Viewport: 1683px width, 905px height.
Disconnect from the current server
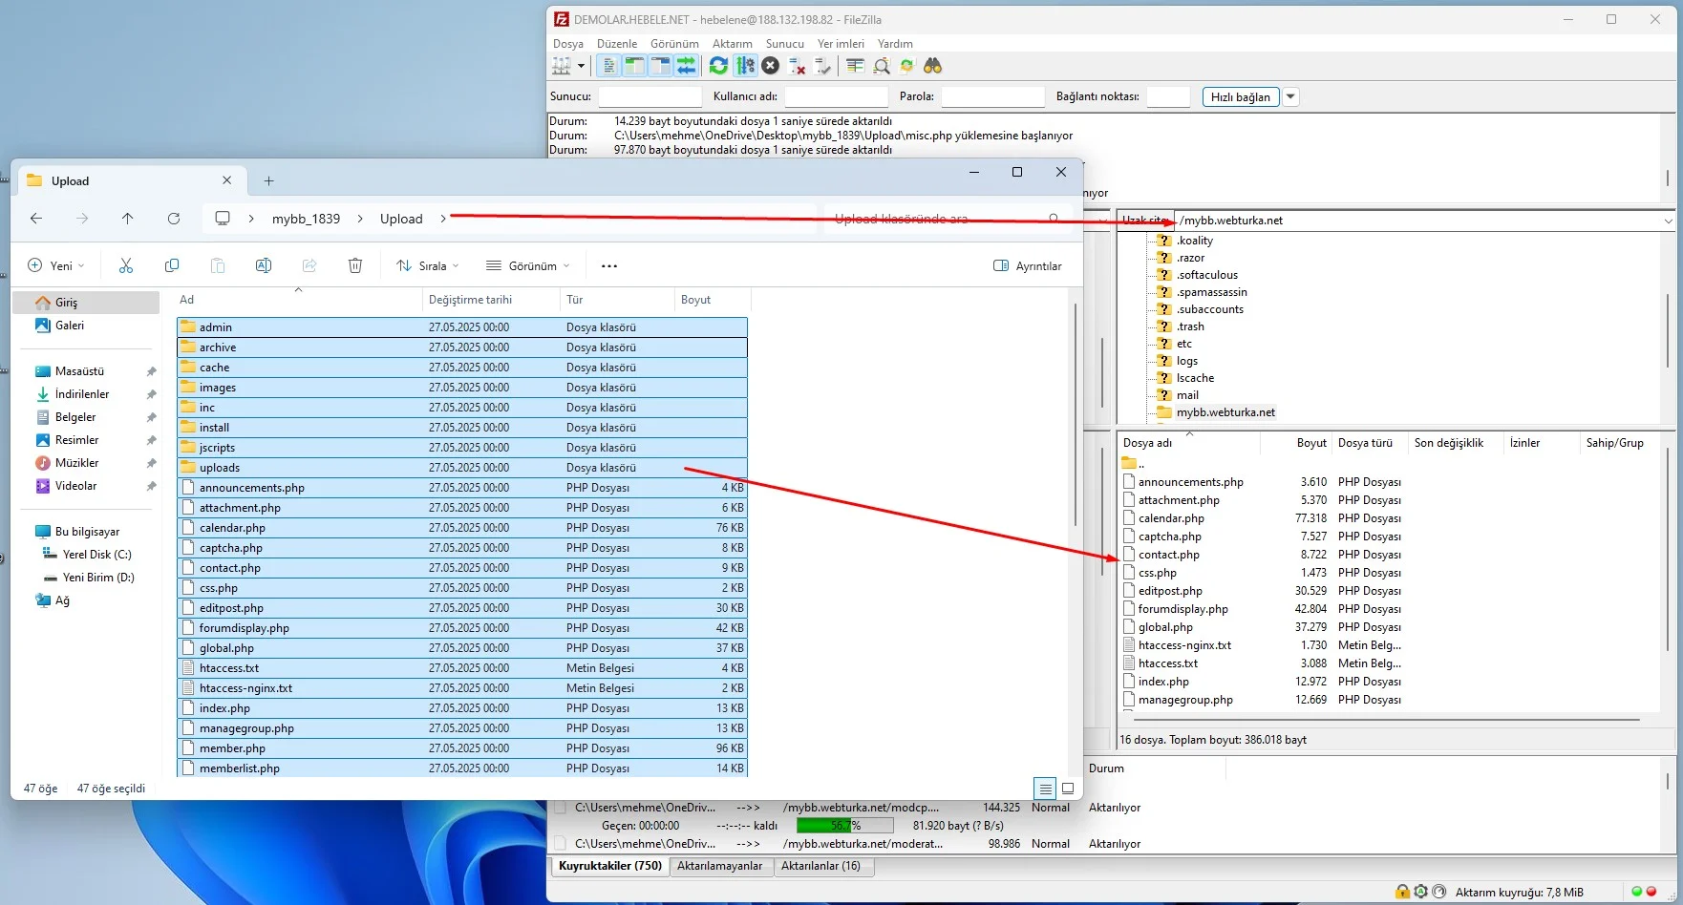tap(797, 66)
